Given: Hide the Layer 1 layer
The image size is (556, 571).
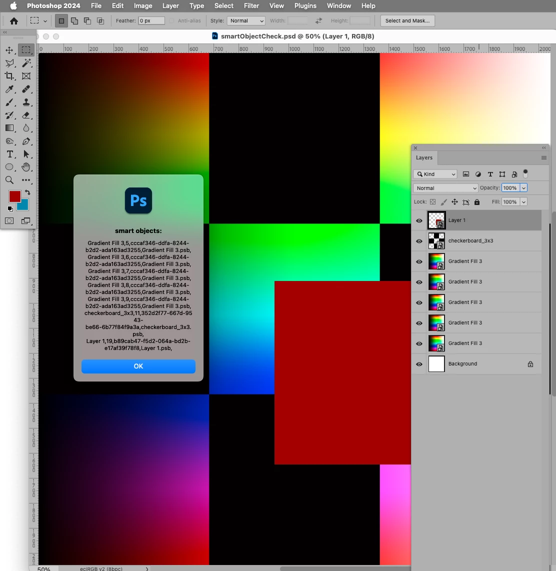Looking at the screenshot, I should [419, 220].
